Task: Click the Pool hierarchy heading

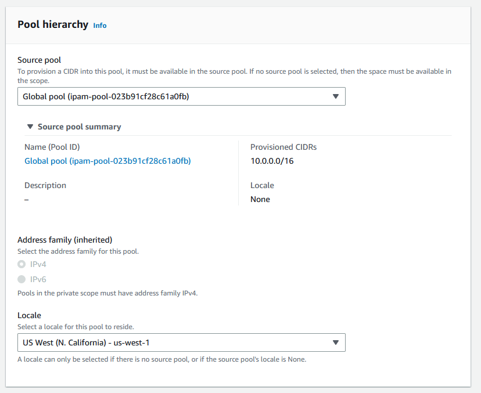Action: coord(53,24)
